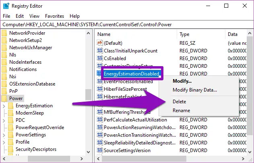Click the Nls folder icon
The image size is (254, 163).
pyautogui.click(x=4, y=55)
